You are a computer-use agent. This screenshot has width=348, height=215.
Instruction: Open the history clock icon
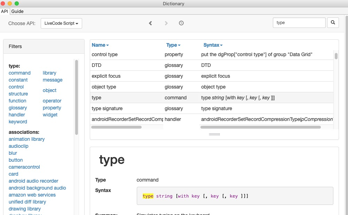point(181,23)
